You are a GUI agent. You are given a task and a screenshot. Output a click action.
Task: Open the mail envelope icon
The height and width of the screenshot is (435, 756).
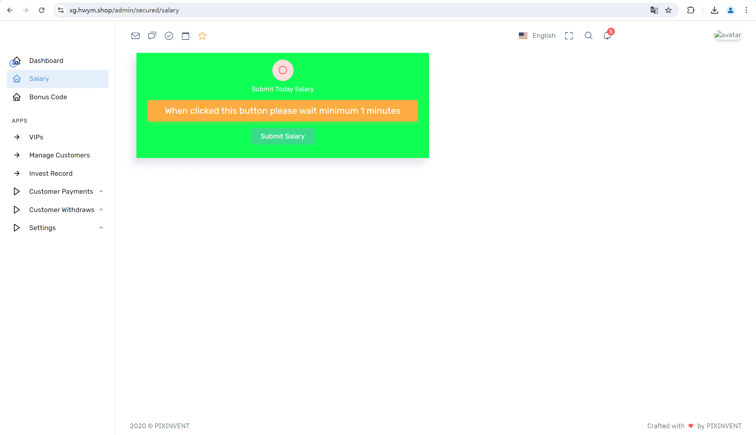135,36
